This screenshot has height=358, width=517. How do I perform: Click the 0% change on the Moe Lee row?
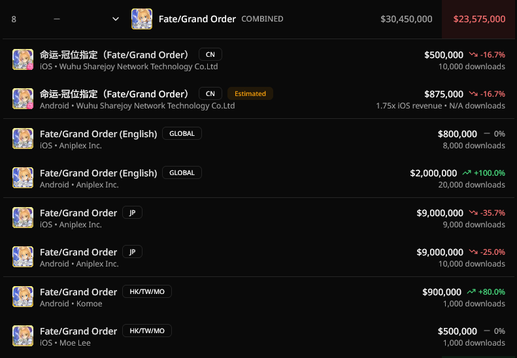pos(495,331)
